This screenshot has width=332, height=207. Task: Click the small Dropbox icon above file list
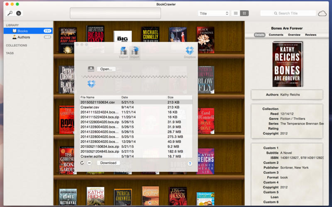pyautogui.click(x=91, y=84)
